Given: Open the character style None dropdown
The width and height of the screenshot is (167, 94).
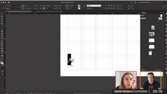Looking at the screenshot, I should [102, 6].
